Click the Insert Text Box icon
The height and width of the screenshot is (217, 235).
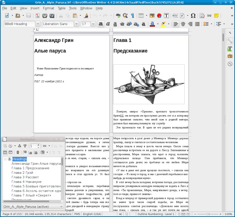tap(166, 16)
